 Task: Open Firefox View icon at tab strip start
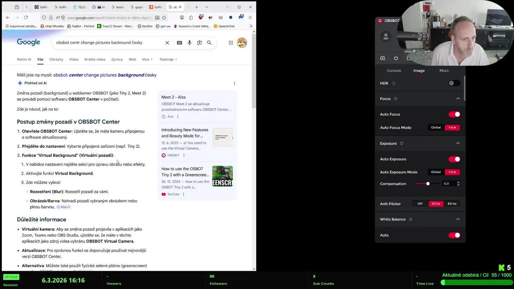coord(16,7)
